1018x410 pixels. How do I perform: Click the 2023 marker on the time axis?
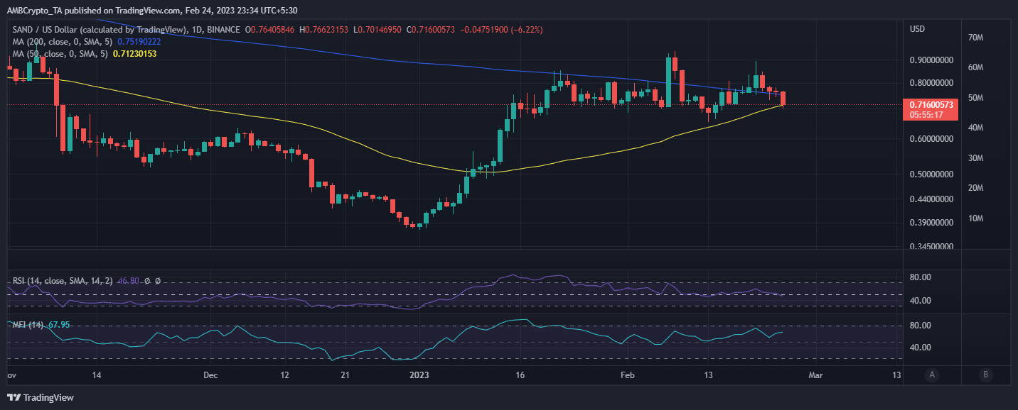click(419, 375)
